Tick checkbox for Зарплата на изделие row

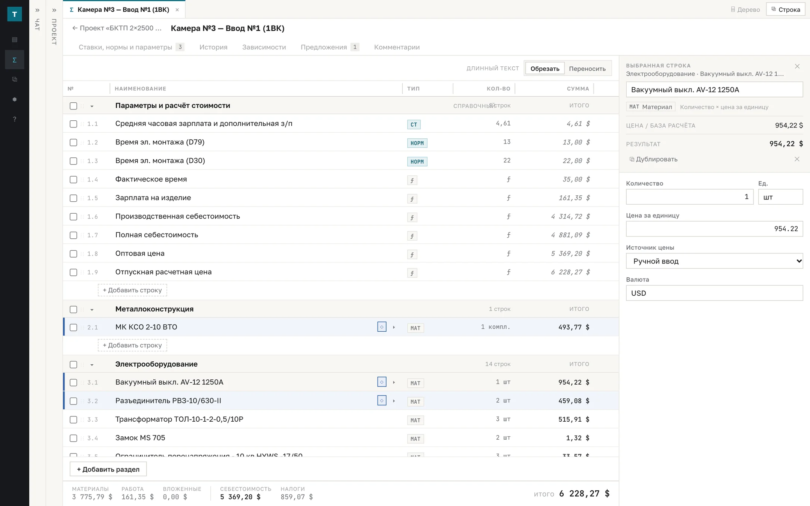pos(73,198)
